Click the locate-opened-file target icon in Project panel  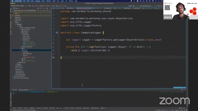[38, 8]
